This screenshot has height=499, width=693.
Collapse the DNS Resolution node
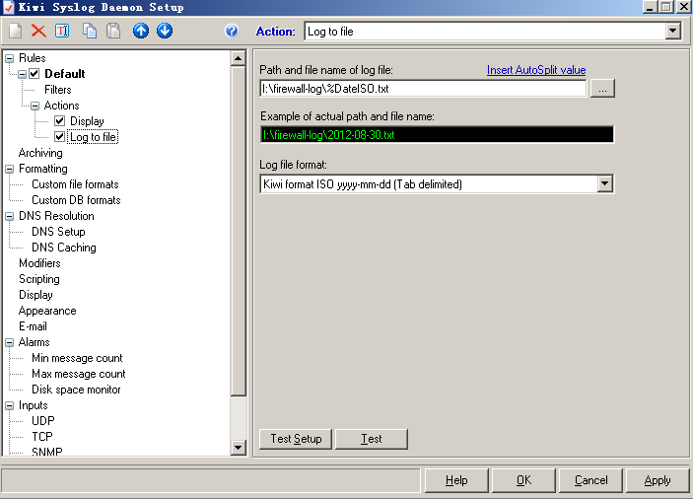click(9, 216)
